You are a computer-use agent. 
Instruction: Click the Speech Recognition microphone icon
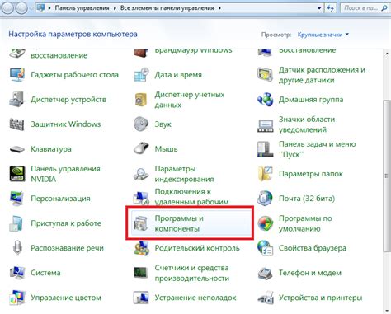(x=17, y=247)
